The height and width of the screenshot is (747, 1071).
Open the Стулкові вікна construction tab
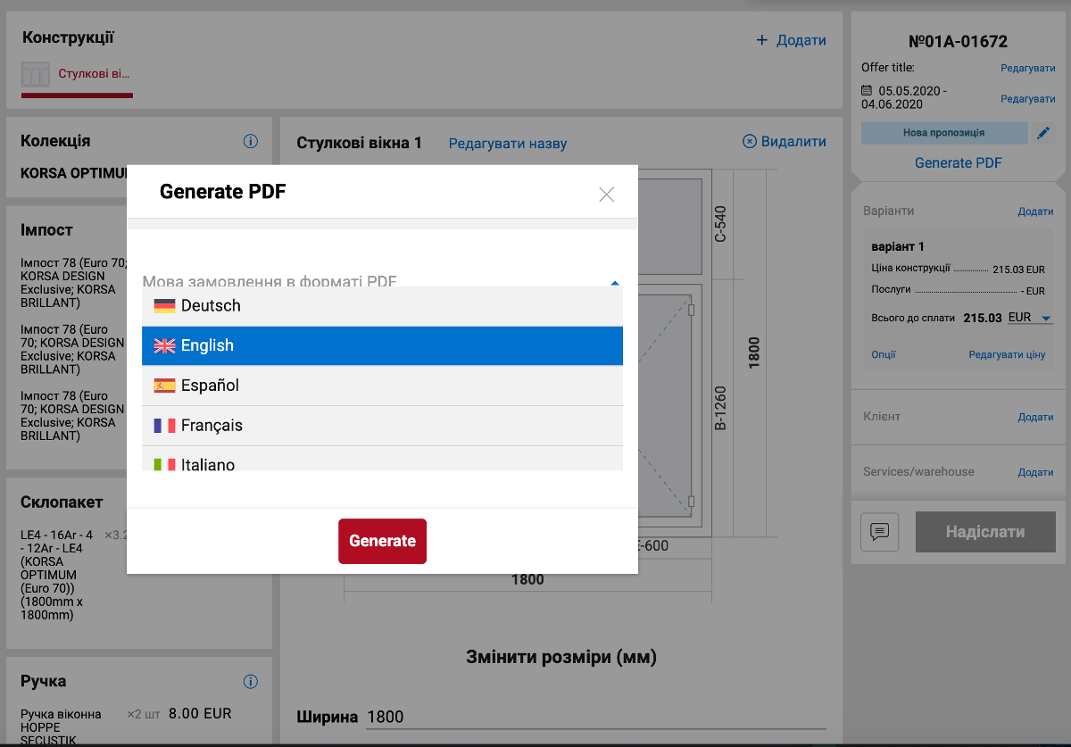pos(77,74)
